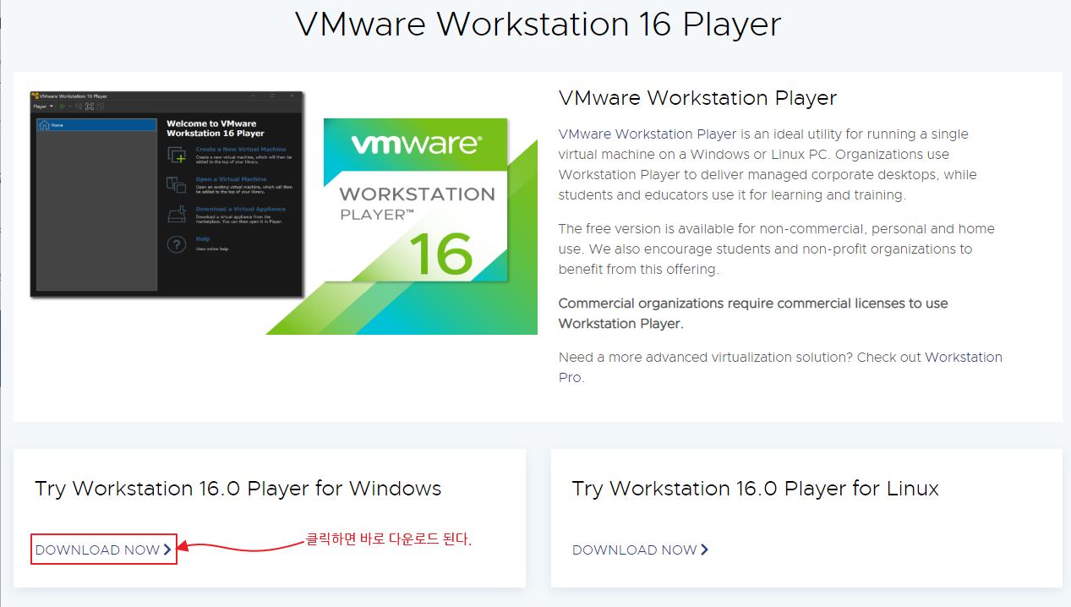Select the Create a New Virtual Machine icon
1071x607 pixels.
coord(177,155)
